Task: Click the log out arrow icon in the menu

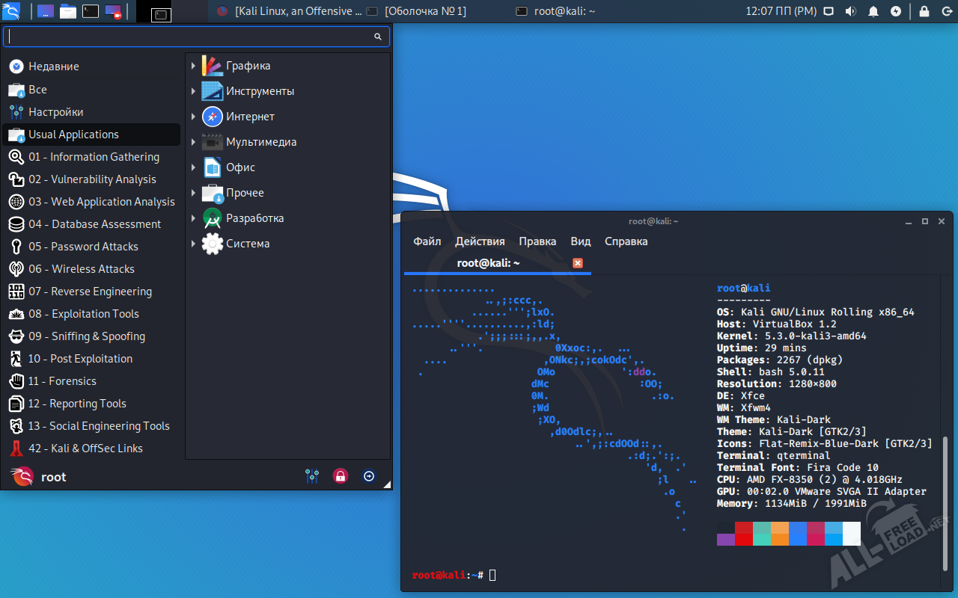Action: pyautogui.click(x=369, y=476)
